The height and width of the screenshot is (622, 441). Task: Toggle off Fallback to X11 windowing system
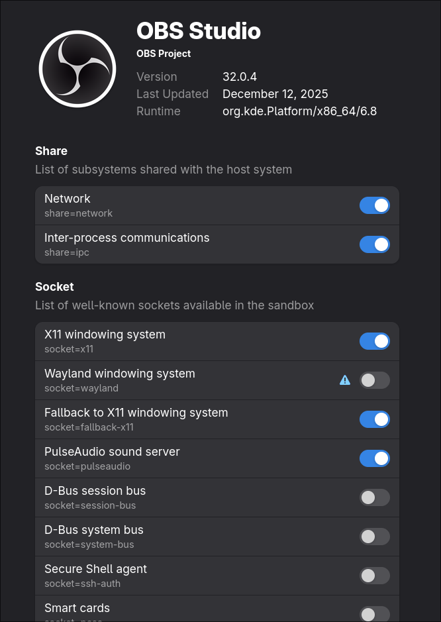coord(374,419)
